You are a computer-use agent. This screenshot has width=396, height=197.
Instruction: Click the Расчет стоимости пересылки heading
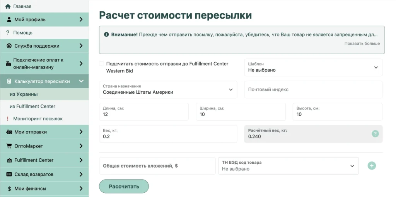tap(175, 15)
